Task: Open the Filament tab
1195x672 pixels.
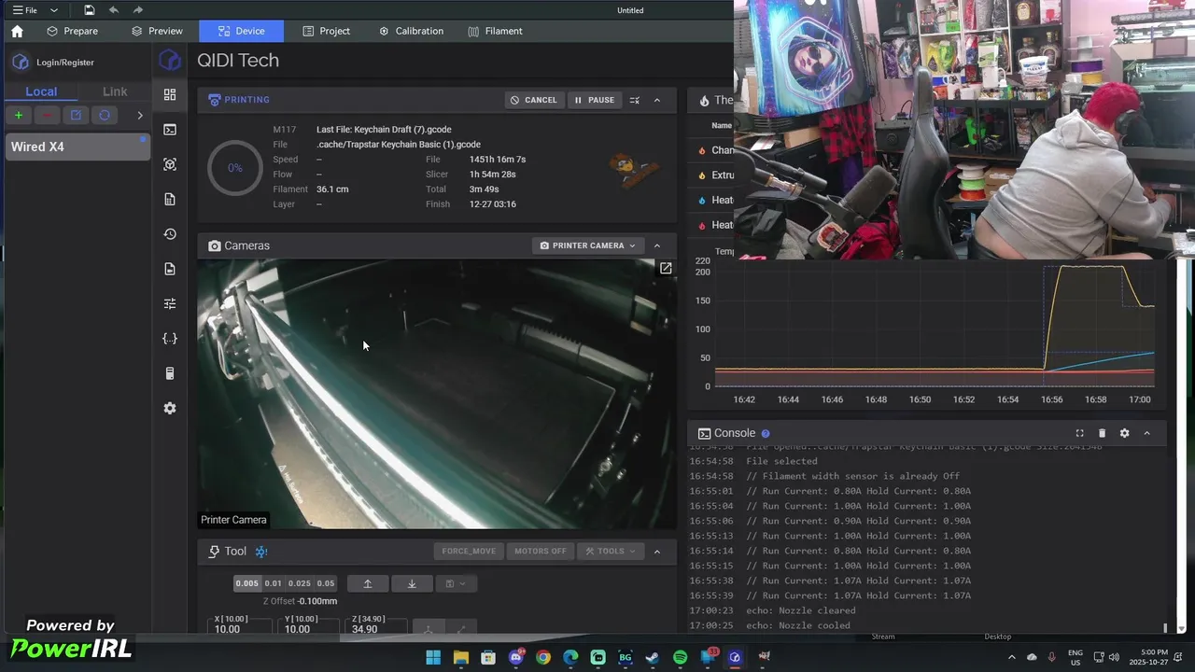Action: point(495,31)
